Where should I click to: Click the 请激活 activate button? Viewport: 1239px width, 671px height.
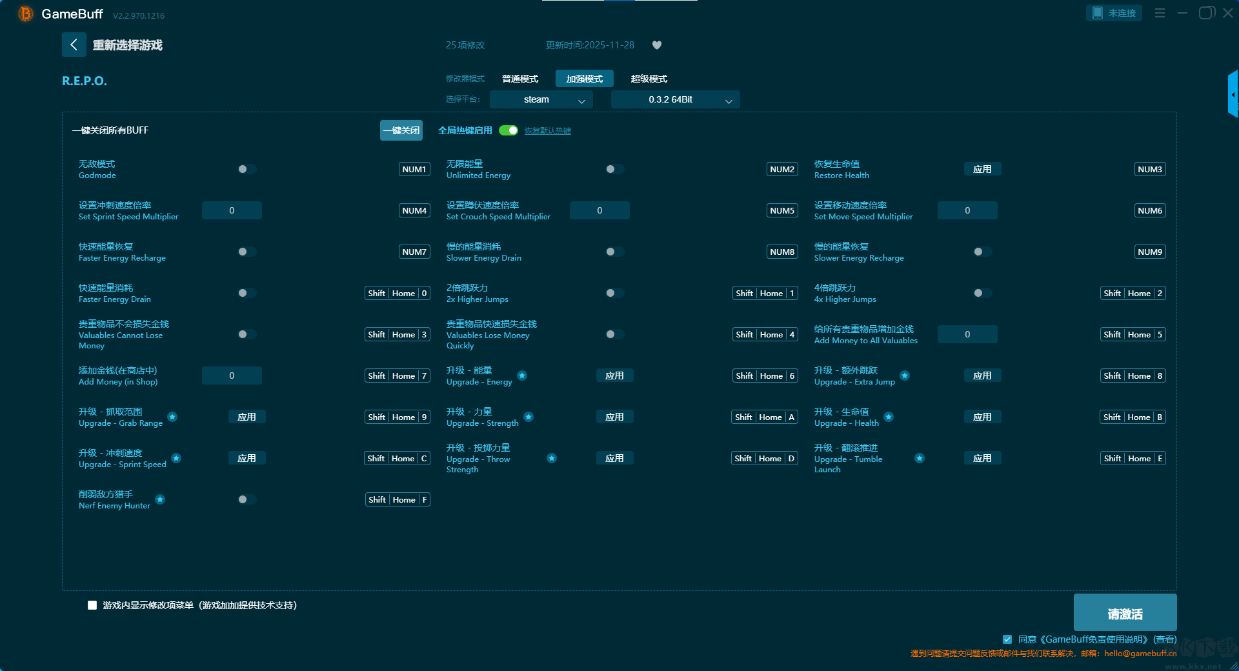tap(1125, 613)
